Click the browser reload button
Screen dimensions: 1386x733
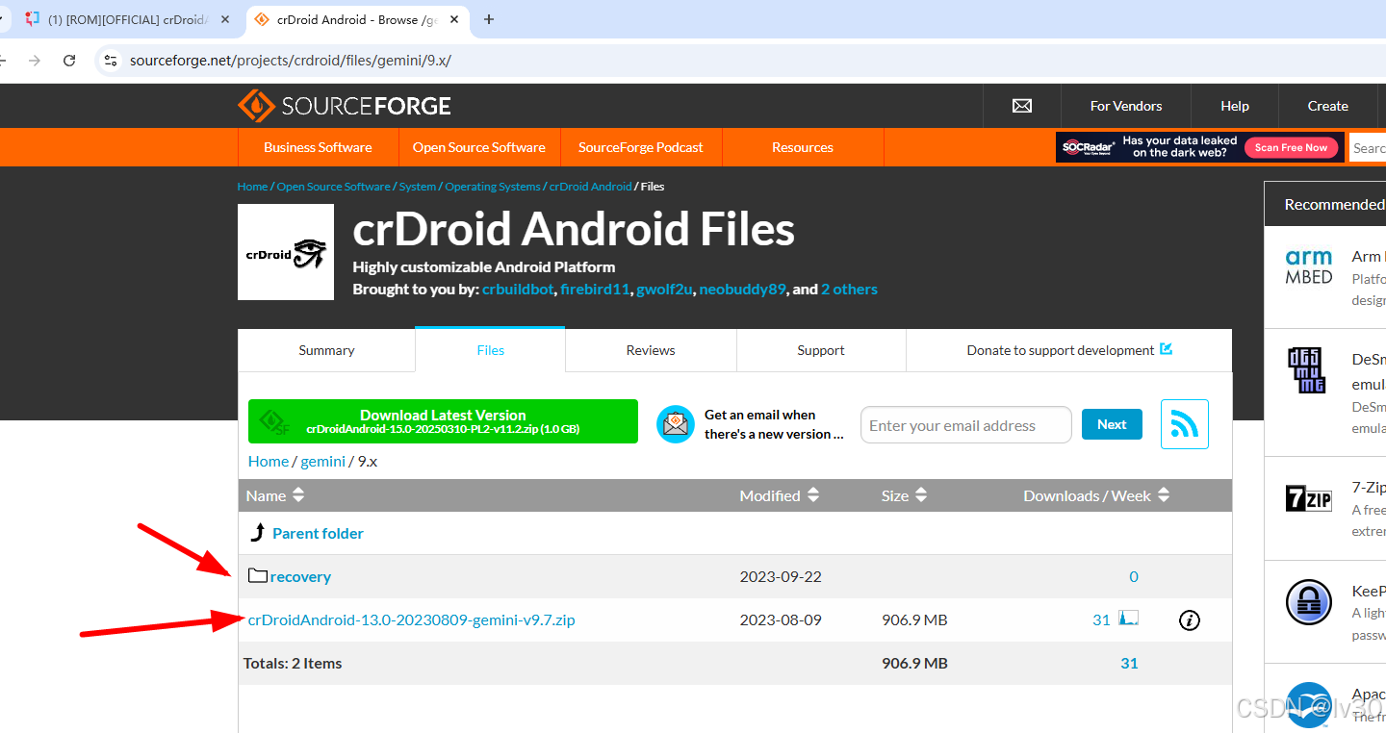tap(69, 60)
